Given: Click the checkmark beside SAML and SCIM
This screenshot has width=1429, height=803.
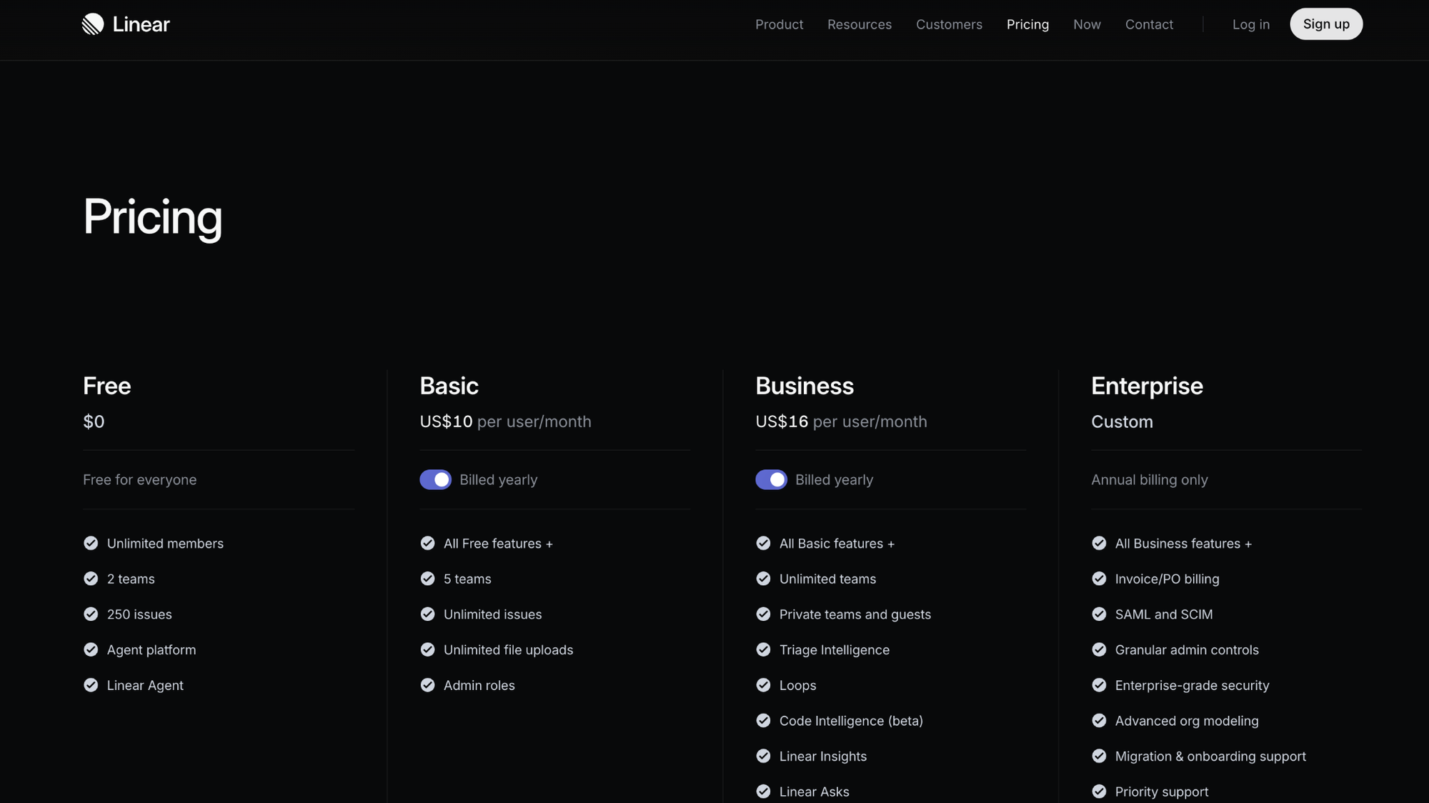Looking at the screenshot, I should pyautogui.click(x=1099, y=614).
